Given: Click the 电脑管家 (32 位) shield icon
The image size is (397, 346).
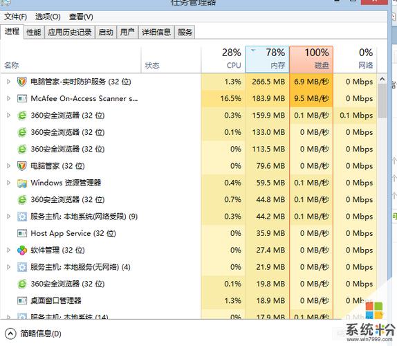Looking at the screenshot, I should tap(22, 166).
